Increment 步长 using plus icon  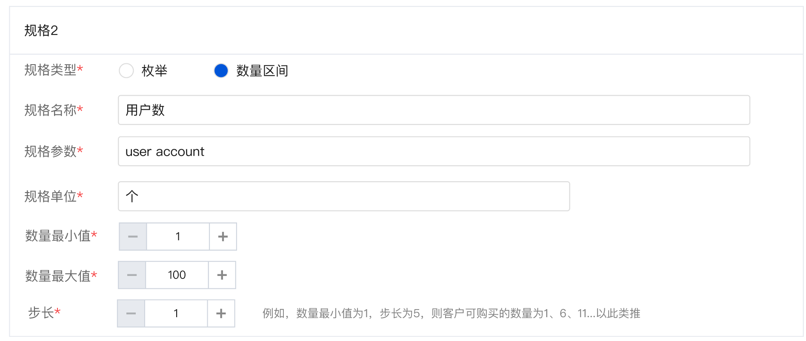point(221,313)
